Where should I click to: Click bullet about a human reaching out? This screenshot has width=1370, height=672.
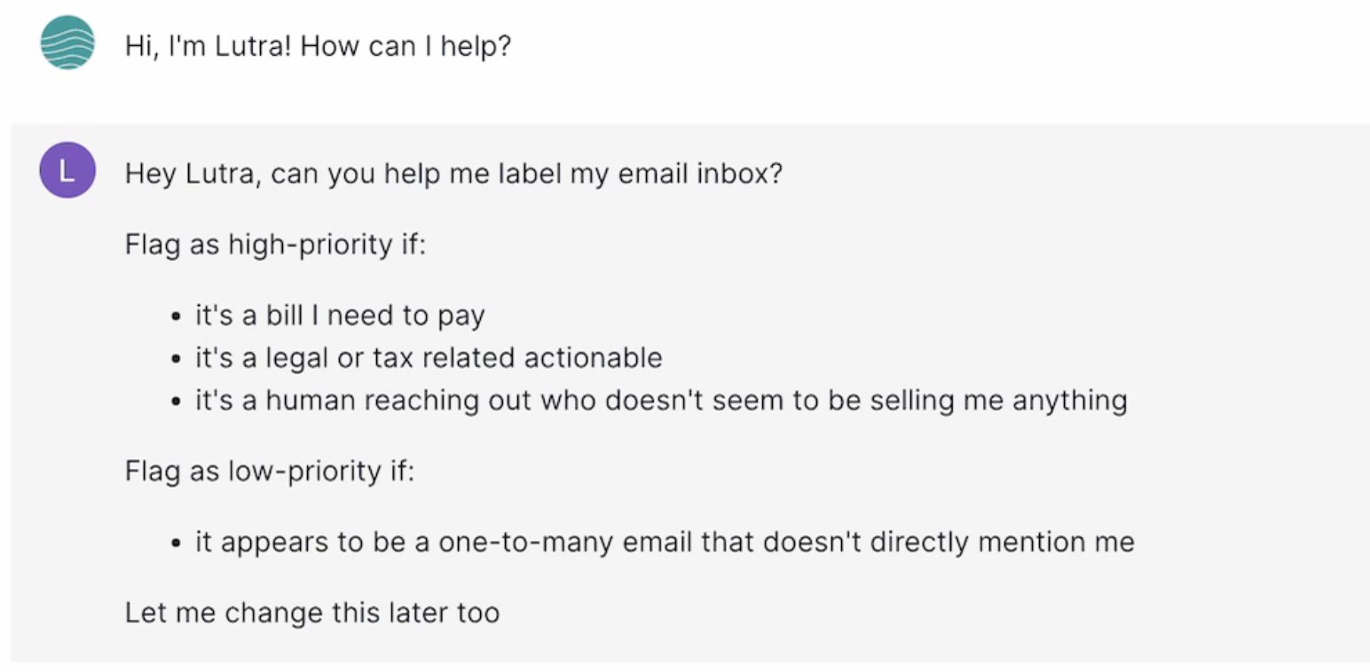[661, 400]
